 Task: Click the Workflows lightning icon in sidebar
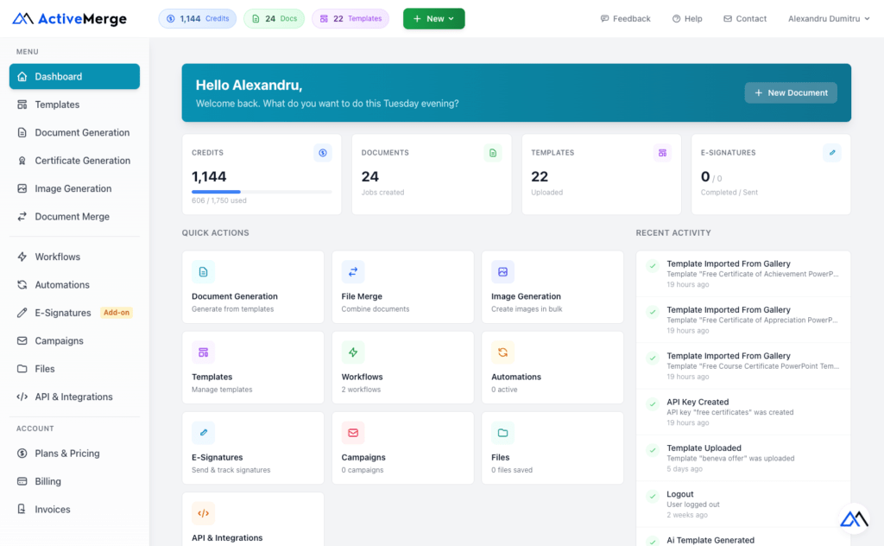coord(22,257)
